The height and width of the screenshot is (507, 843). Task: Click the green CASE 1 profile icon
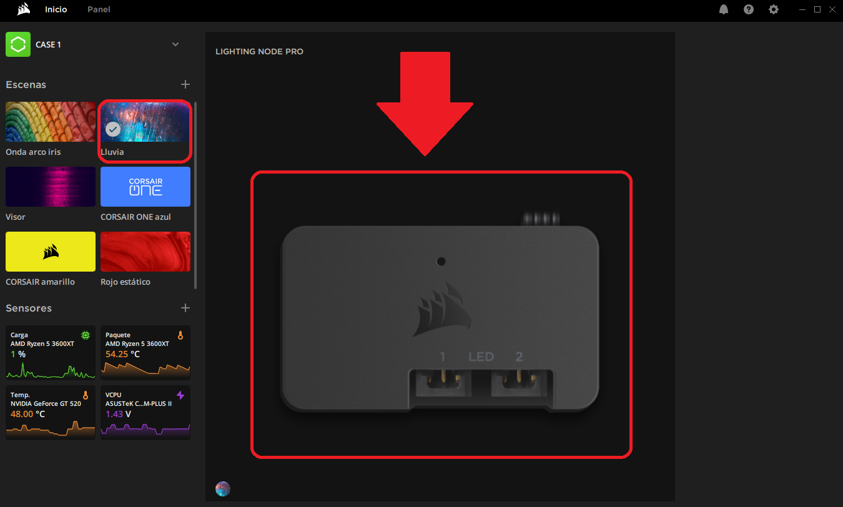tap(18, 44)
